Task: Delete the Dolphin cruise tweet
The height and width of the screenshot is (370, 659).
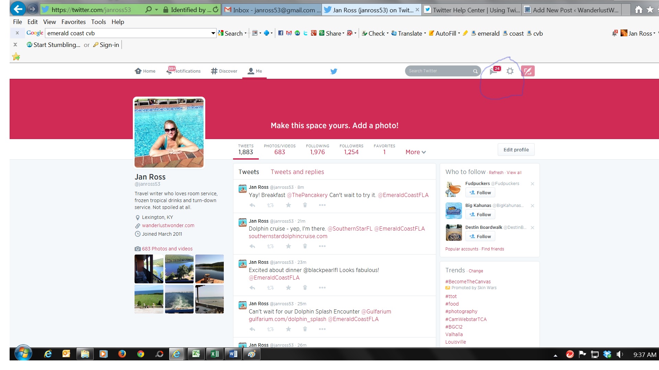Action: [305, 246]
